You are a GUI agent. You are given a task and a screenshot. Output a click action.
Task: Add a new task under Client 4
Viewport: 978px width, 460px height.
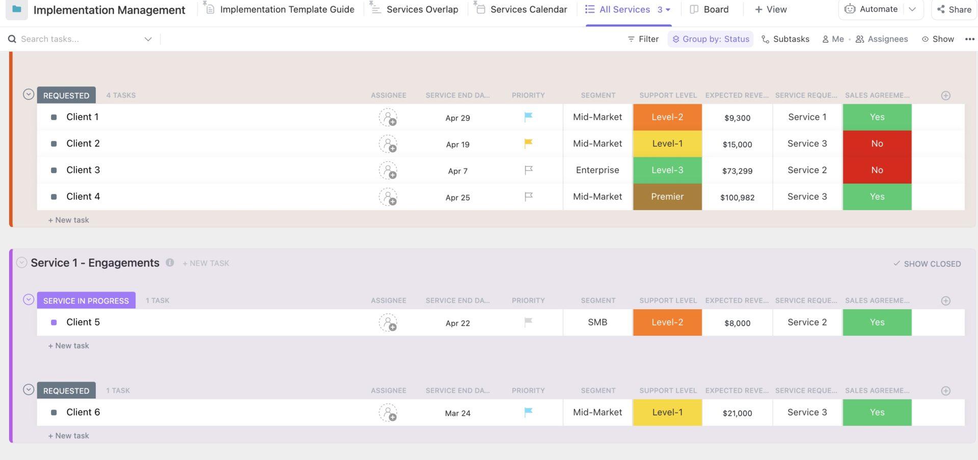pos(68,220)
